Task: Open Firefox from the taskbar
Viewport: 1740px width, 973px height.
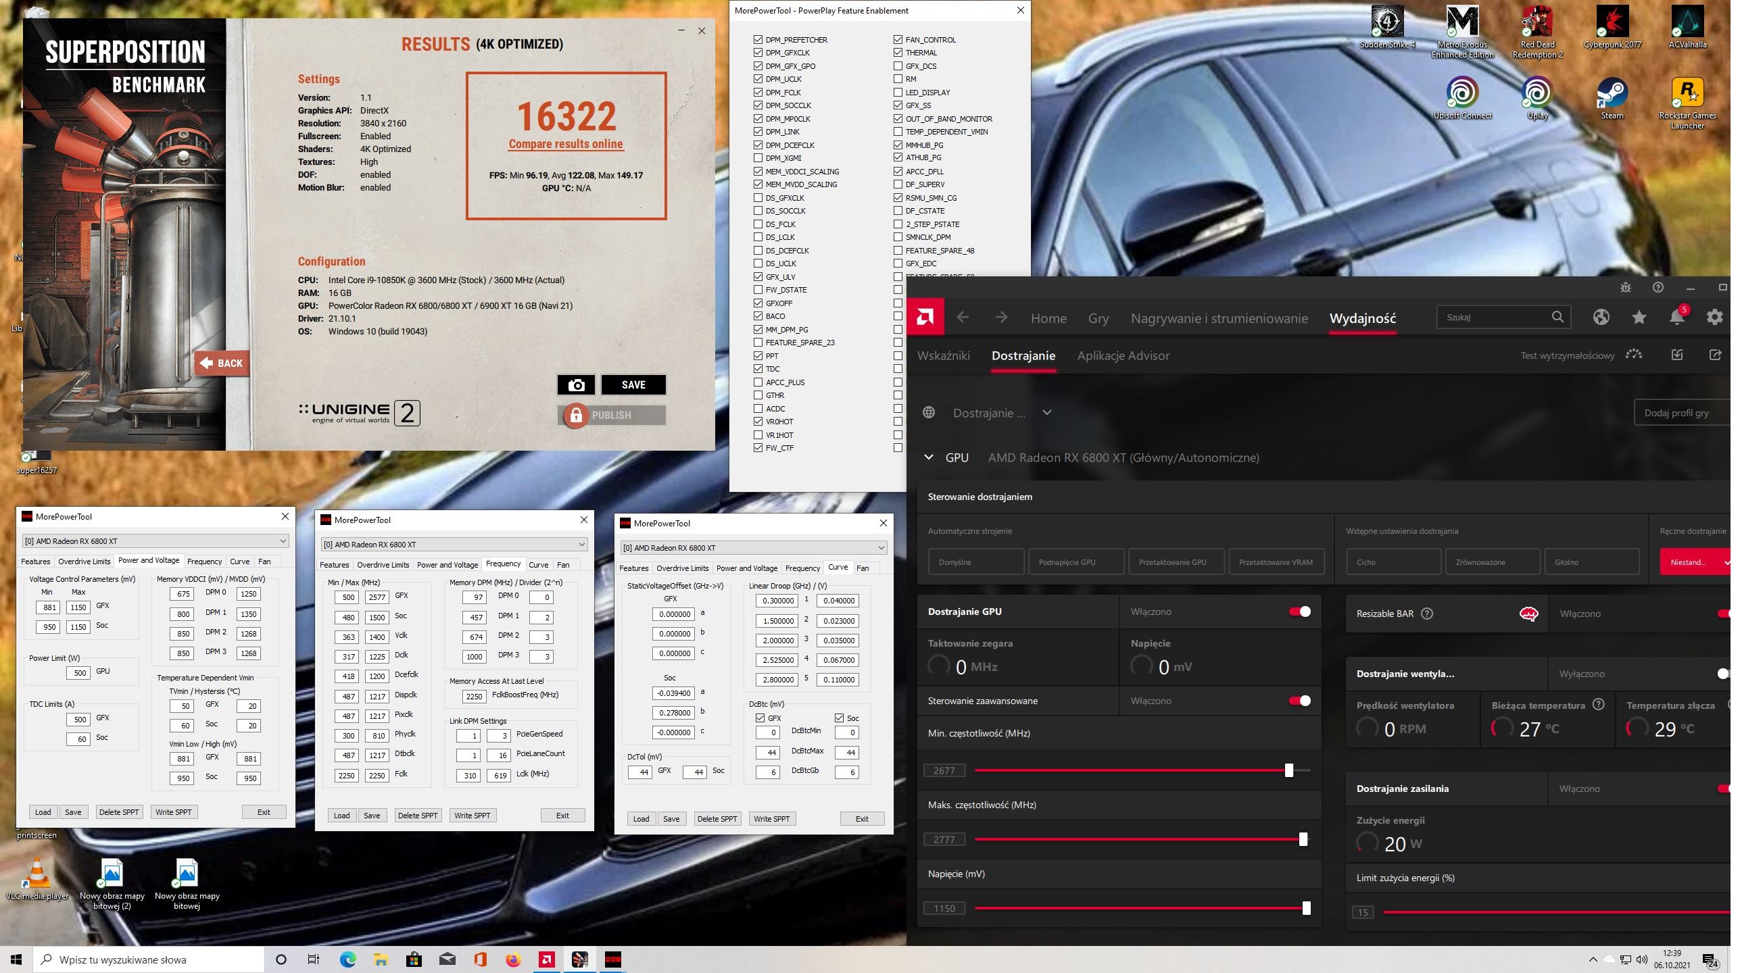Action: [x=514, y=959]
